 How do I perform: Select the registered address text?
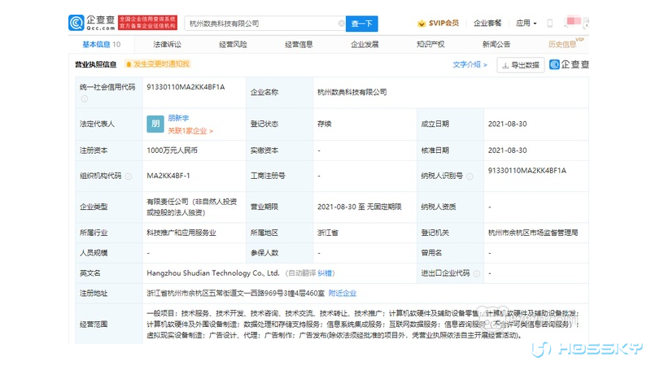point(235,294)
